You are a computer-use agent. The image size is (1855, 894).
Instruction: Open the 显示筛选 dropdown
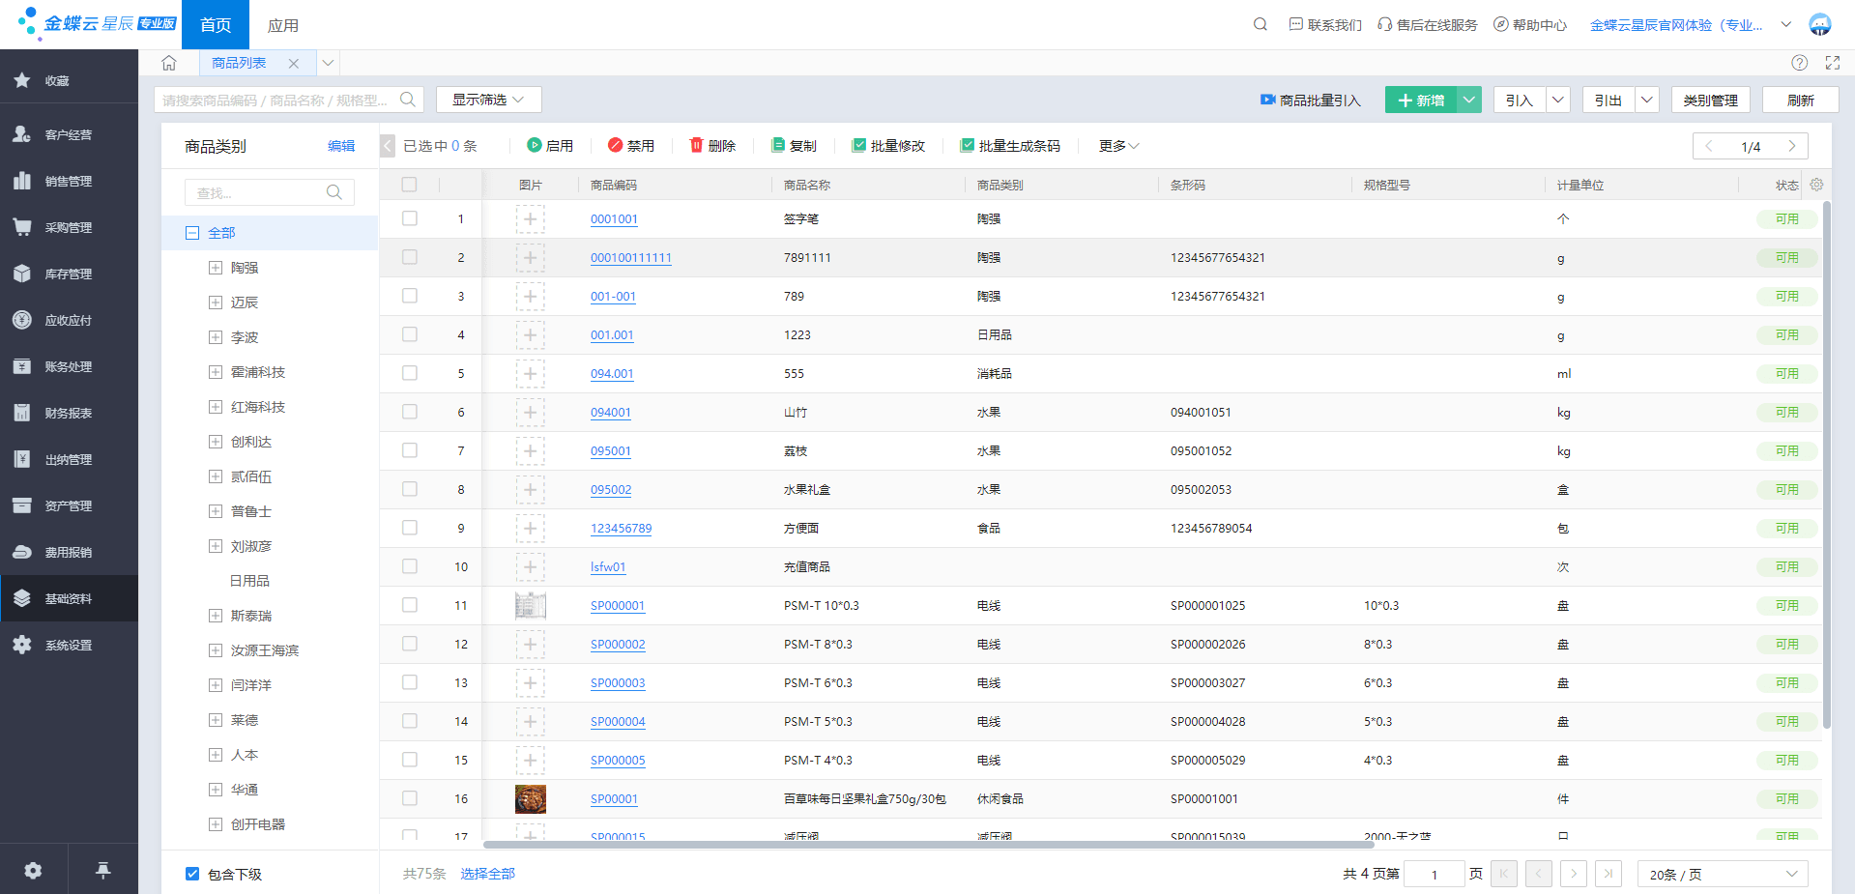488,100
